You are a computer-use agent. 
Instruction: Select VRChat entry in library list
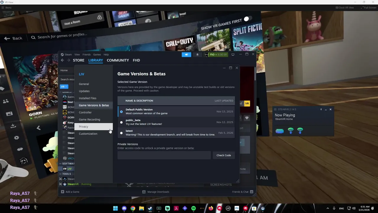tap(68, 159)
